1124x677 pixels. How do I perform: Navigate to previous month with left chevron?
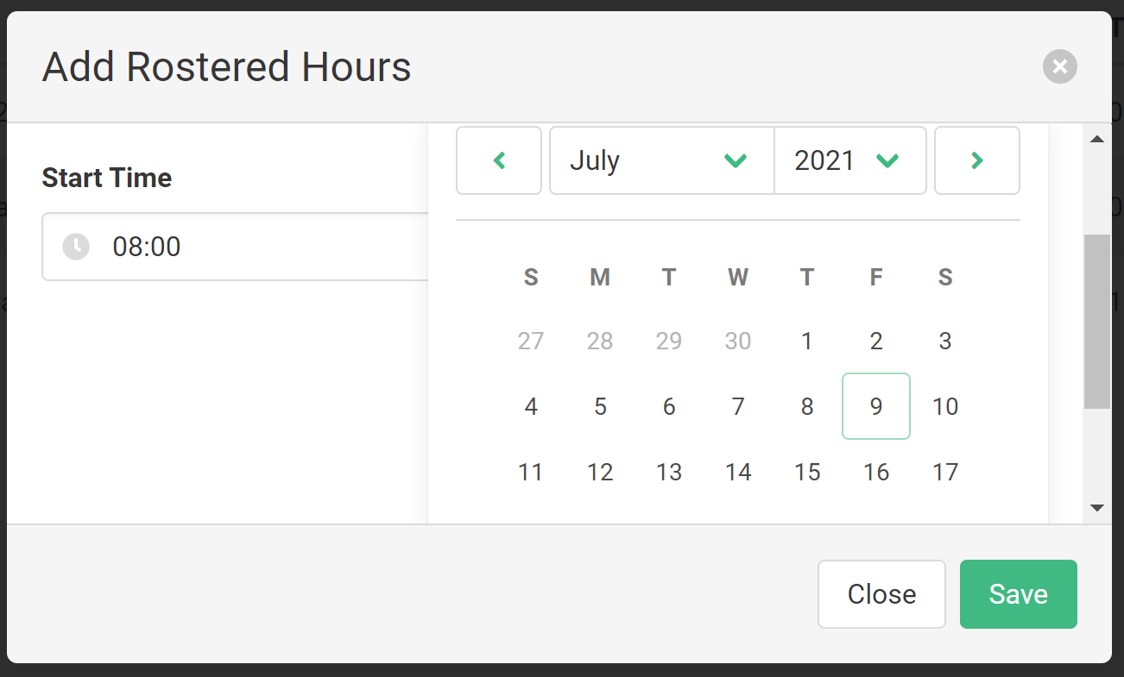(499, 160)
